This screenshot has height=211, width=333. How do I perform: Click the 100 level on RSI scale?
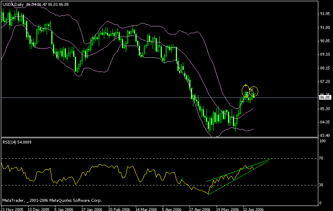pos(322,141)
